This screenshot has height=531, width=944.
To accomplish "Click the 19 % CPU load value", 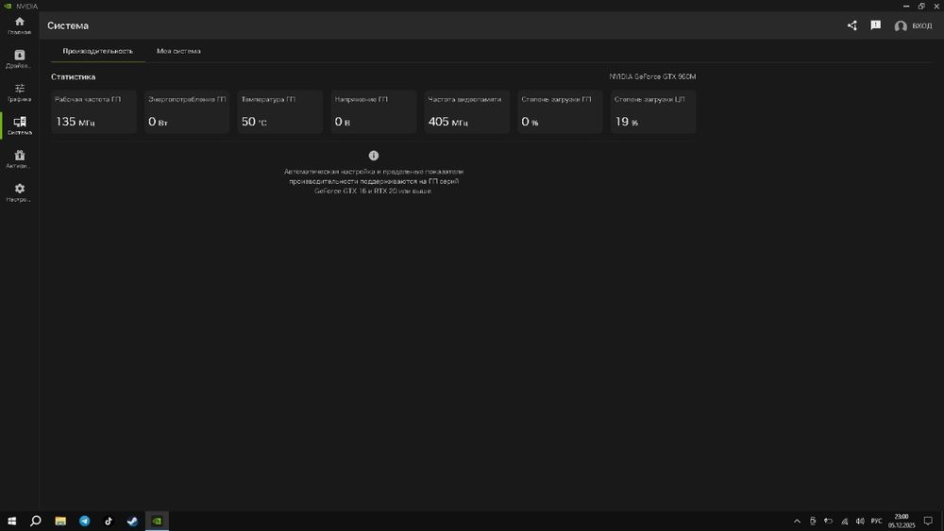I will click(627, 122).
